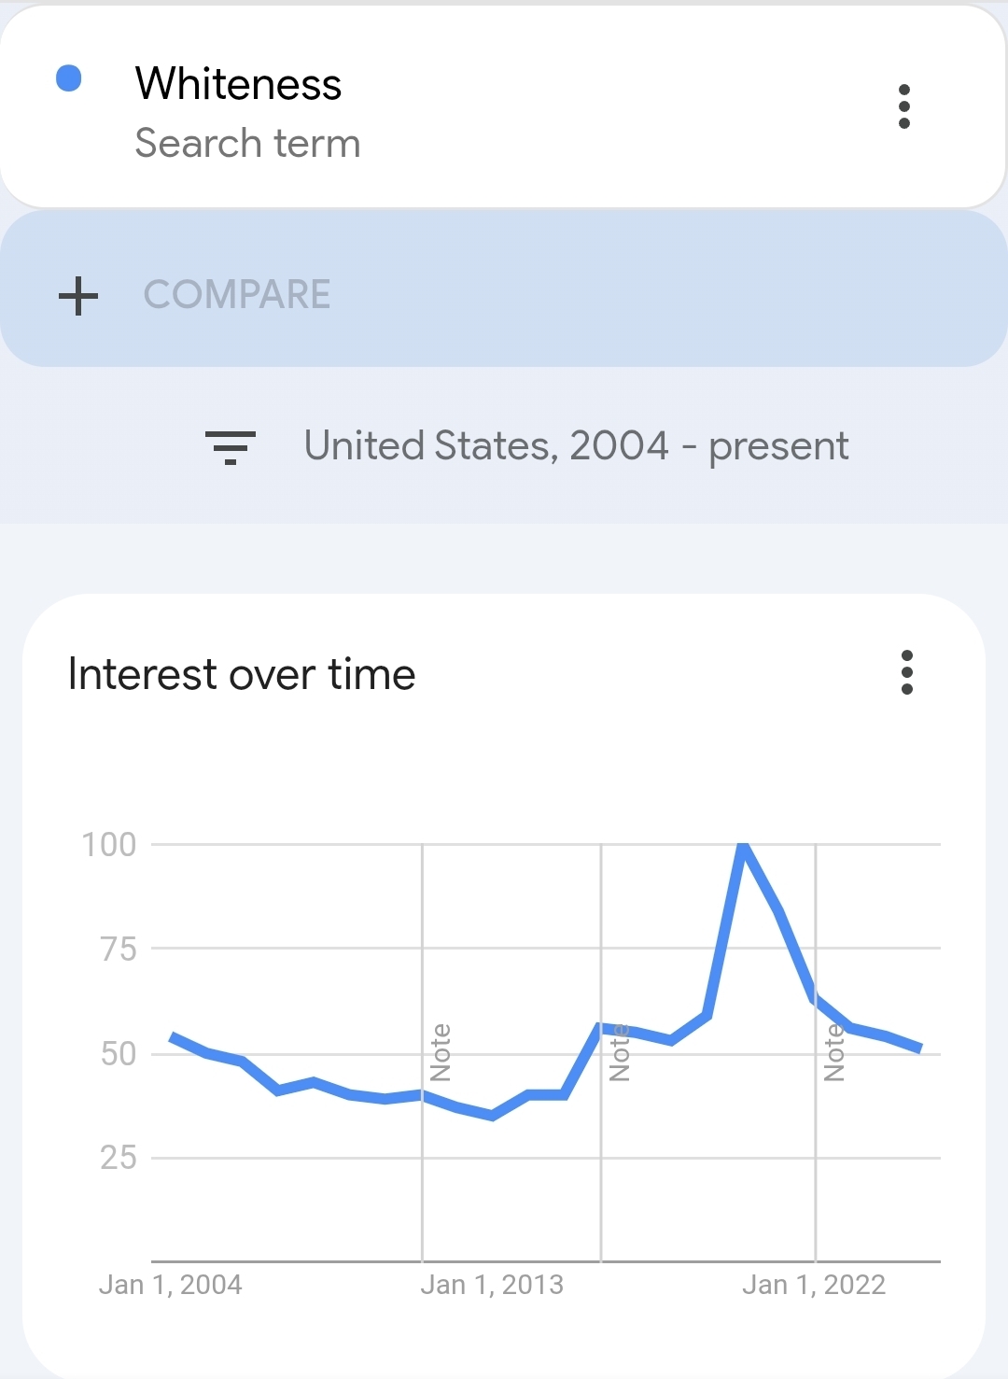
Task: Tap the Interest over time heading
Action: (242, 674)
